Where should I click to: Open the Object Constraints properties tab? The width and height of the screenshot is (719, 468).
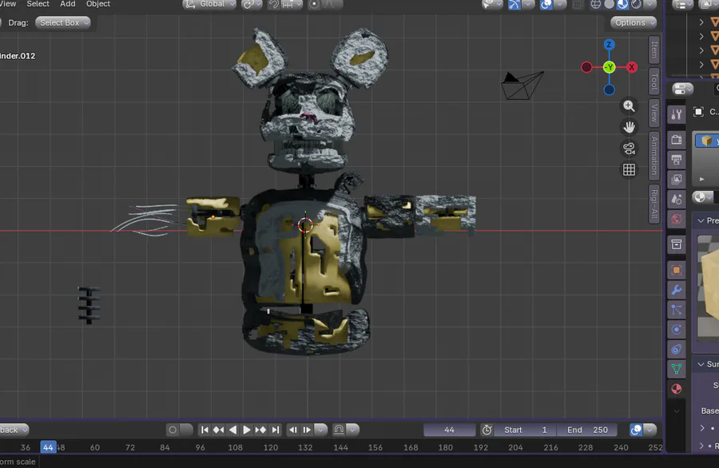point(677,349)
